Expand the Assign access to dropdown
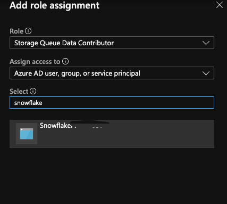 (112, 73)
